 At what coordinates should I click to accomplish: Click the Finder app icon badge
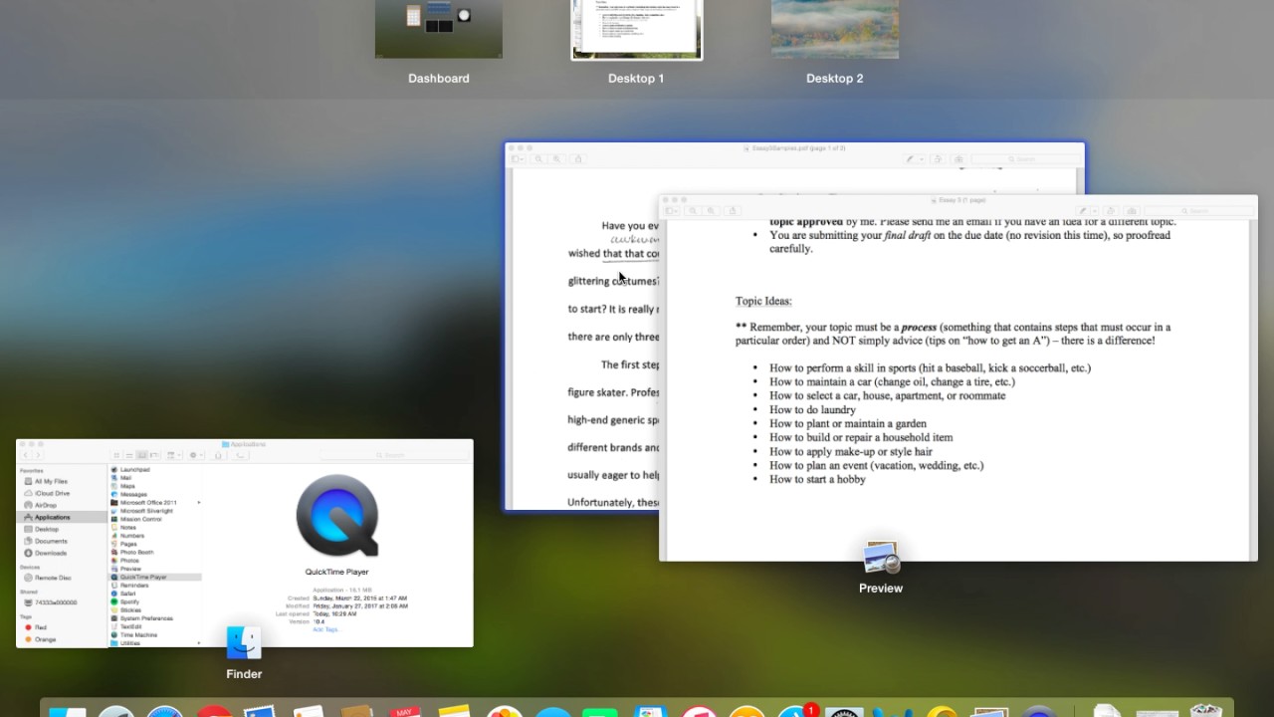tap(244, 643)
